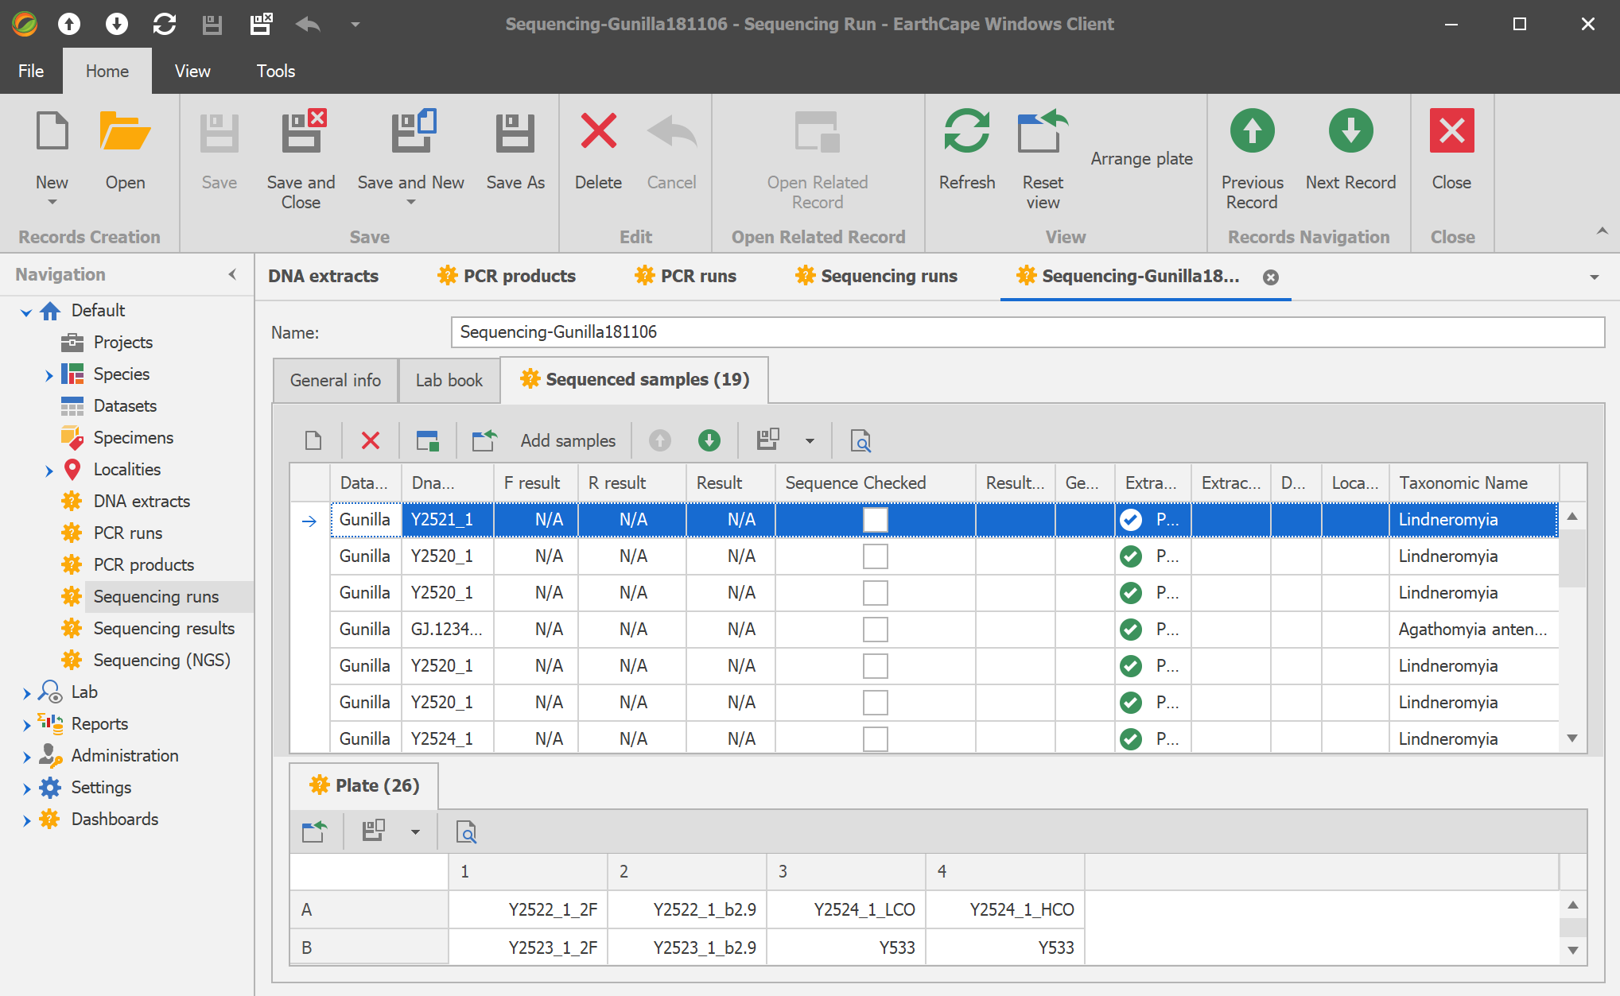Image resolution: width=1620 pixels, height=996 pixels.
Task: Open the File menu
Action: pos(31,71)
